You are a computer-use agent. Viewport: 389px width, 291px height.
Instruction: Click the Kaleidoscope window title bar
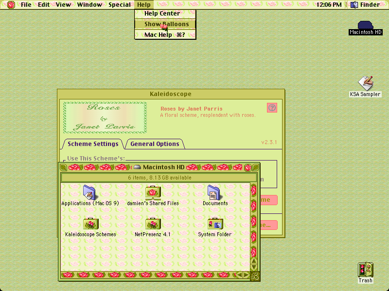[x=171, y=94]
